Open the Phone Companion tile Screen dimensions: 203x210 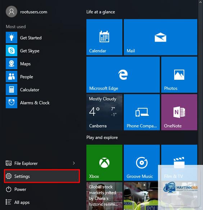point(142,112)
